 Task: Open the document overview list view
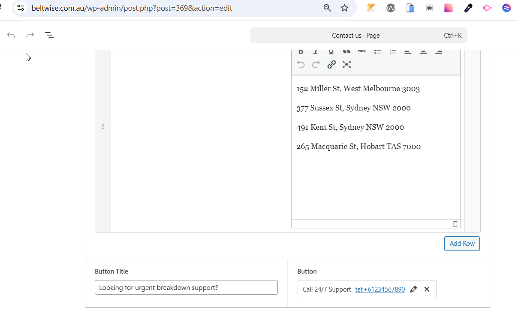(x=49, y=35)
